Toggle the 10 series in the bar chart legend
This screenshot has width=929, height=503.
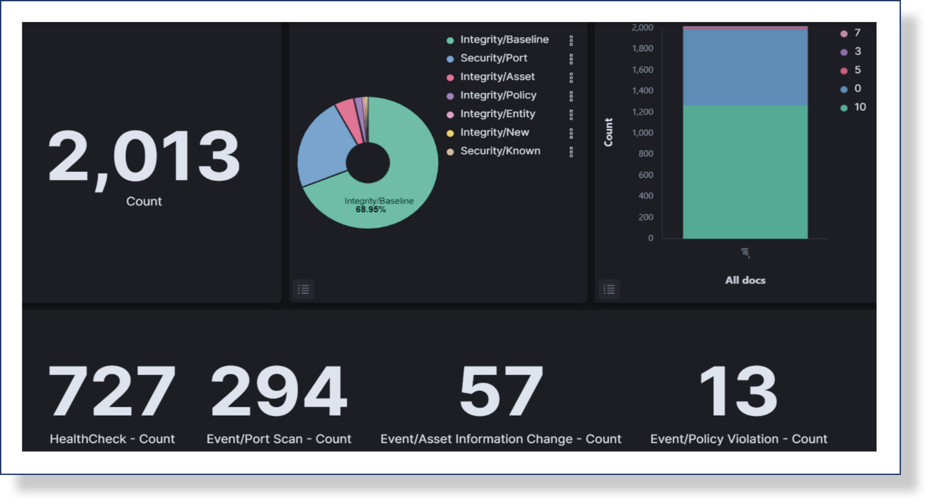[860, 106]
